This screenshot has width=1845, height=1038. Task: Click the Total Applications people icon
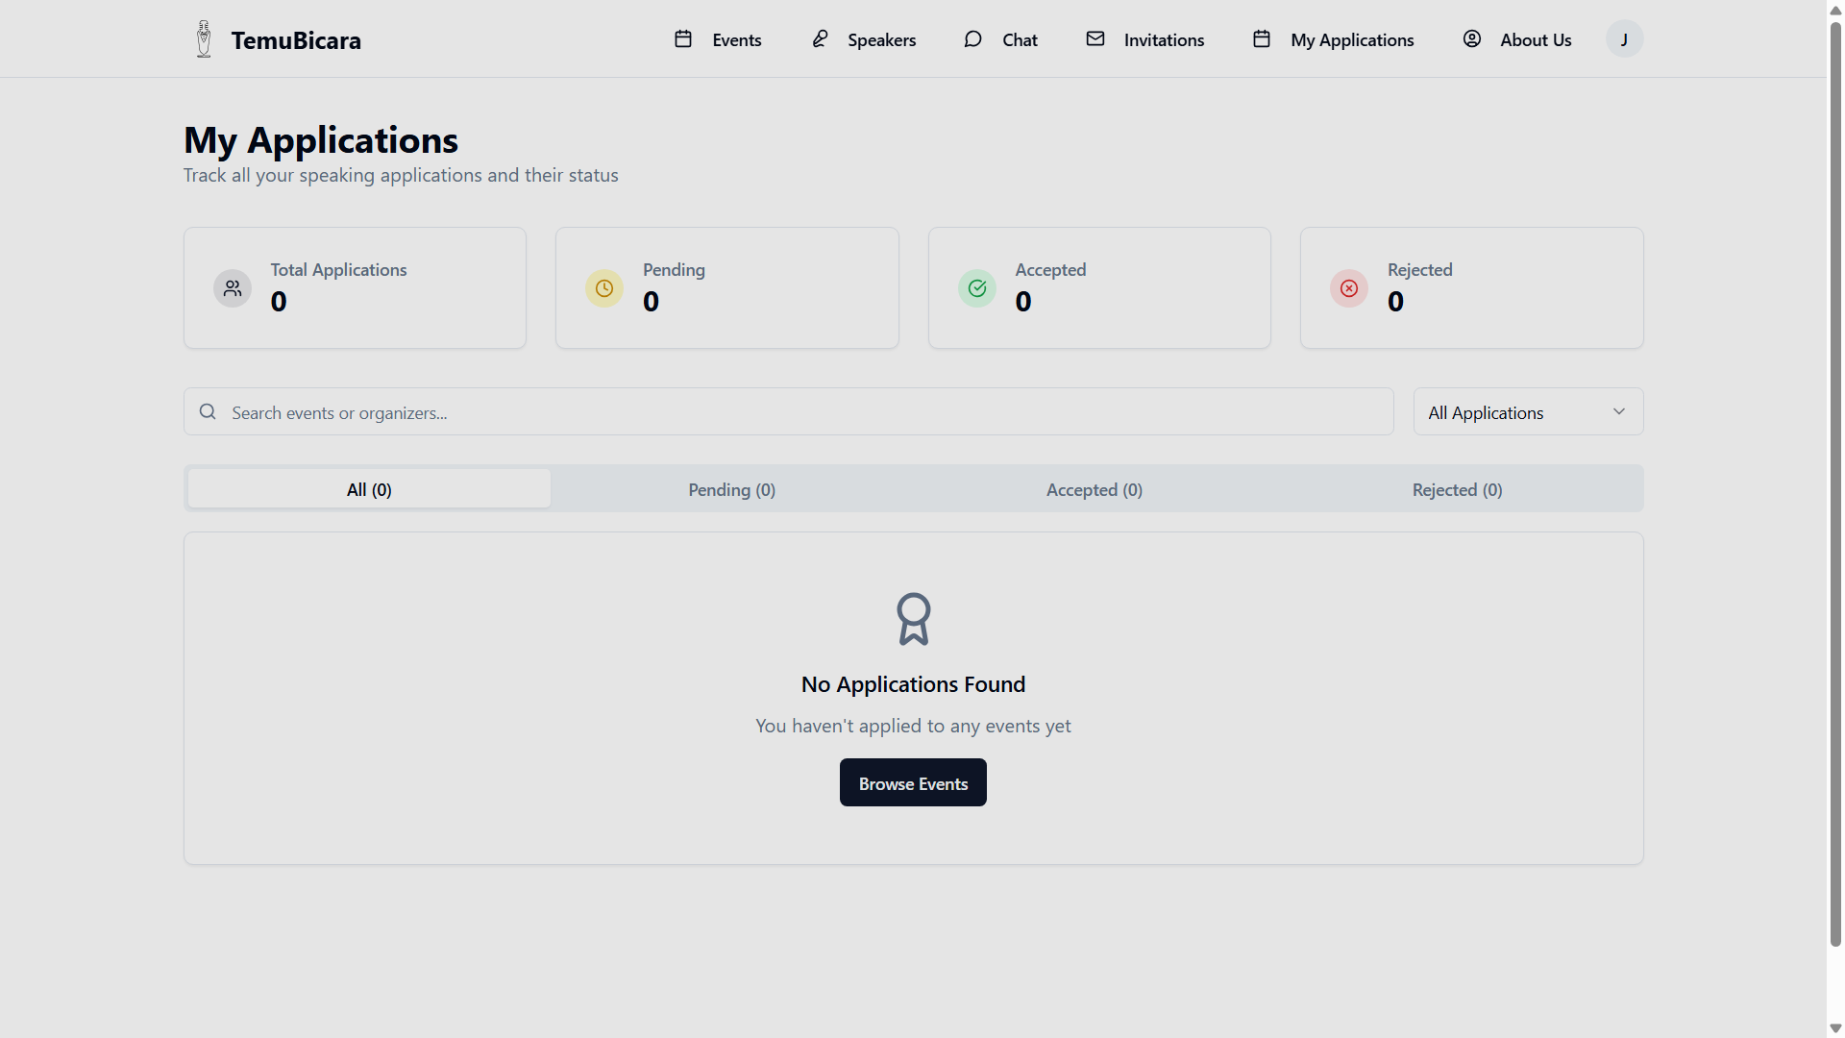point(233,288)
